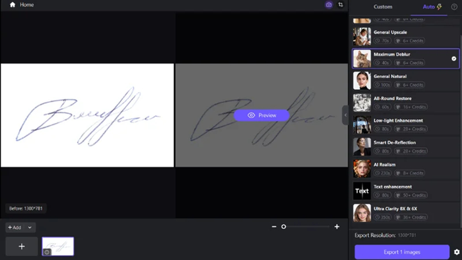462x260 pixels.
Task: Click the Preview button
Action: (262, 115)
